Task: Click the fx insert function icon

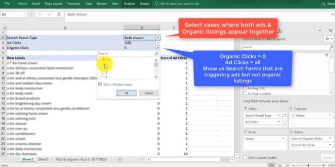Action: click(59, 14)
